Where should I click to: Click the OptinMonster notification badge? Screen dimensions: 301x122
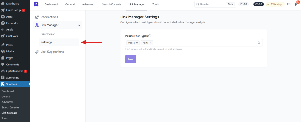point(25,71)
